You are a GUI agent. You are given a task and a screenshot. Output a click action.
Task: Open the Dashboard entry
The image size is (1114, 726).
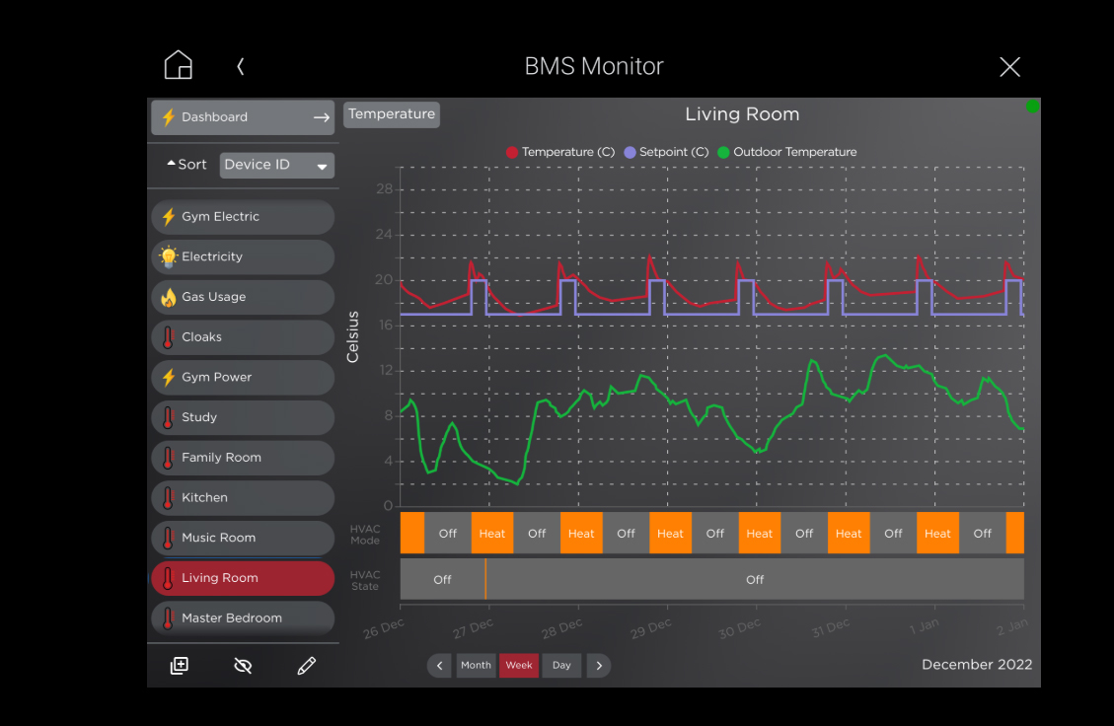pos(243,117)
